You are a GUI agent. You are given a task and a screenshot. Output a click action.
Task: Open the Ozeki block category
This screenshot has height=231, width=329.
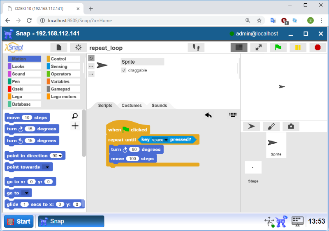24,89
